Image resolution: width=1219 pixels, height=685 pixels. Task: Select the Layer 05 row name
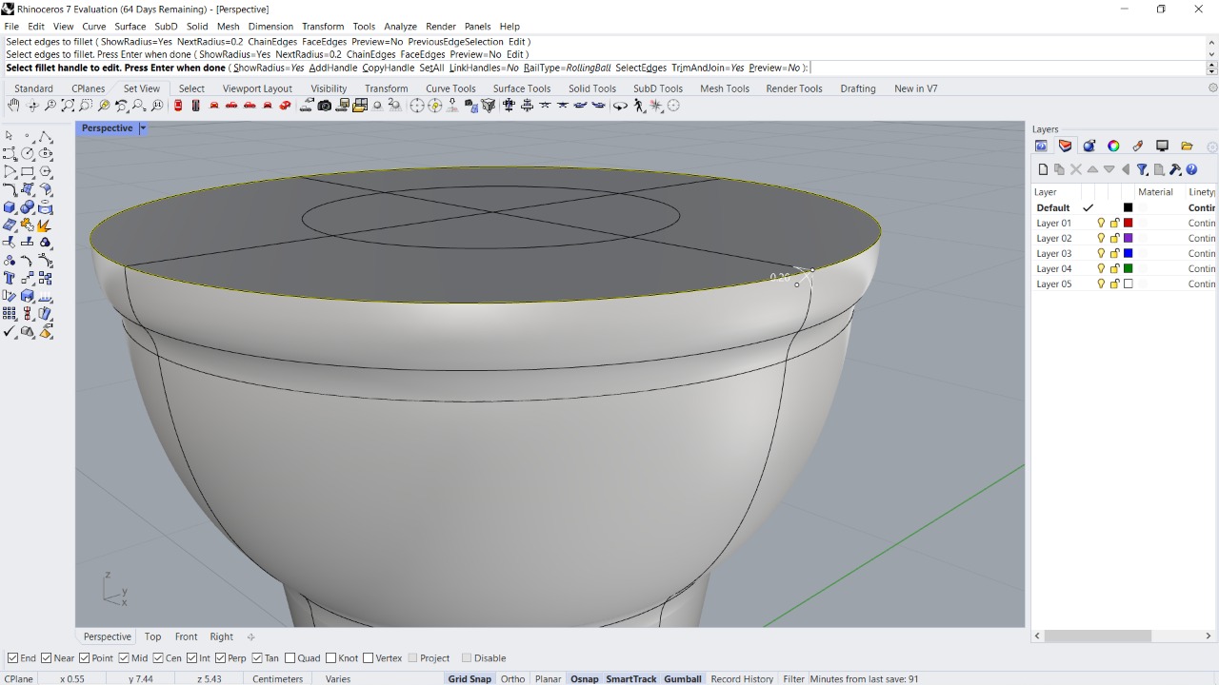pyautogui.click(x=1053, y=284)
